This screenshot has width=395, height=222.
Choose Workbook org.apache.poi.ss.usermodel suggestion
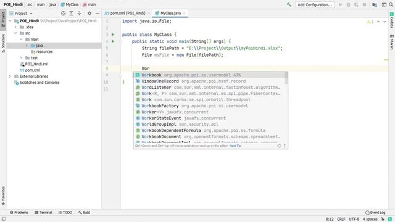click(x=209, y=75)
